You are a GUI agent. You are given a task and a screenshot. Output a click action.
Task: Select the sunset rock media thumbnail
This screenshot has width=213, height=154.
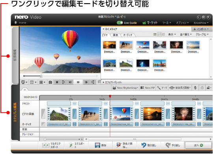[x=110, y=45]
